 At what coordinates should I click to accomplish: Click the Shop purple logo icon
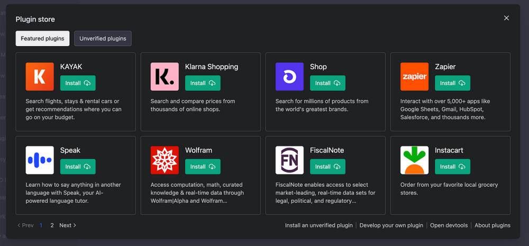click(x=289, y=77)
